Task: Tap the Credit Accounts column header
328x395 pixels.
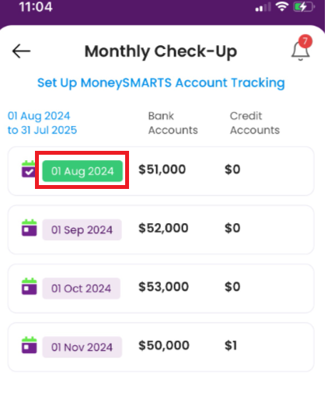Action: (255, 123)
